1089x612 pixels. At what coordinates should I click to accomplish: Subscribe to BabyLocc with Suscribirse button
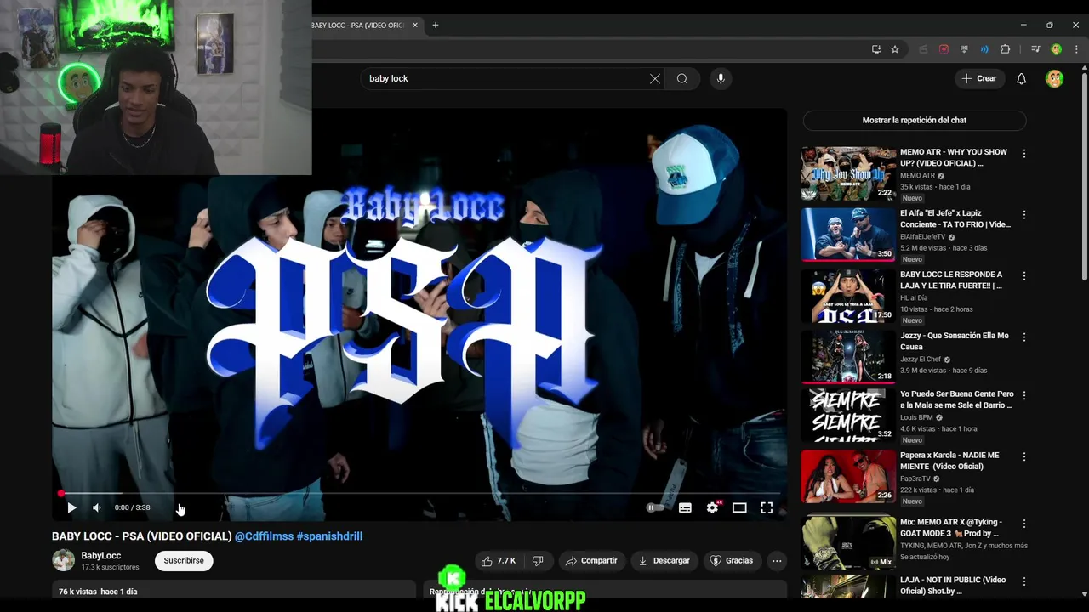[x=184, y=561]
